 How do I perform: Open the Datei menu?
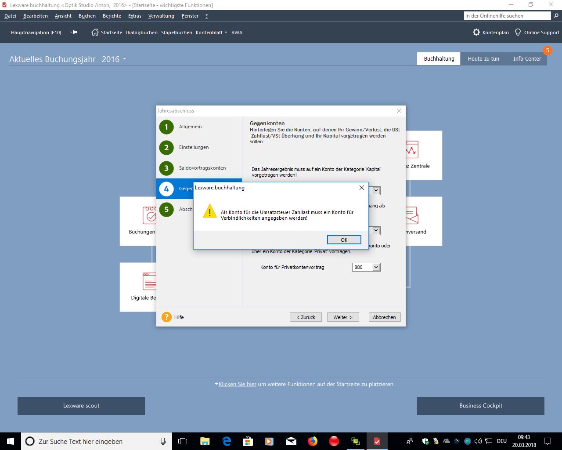[x=11, y=16]
